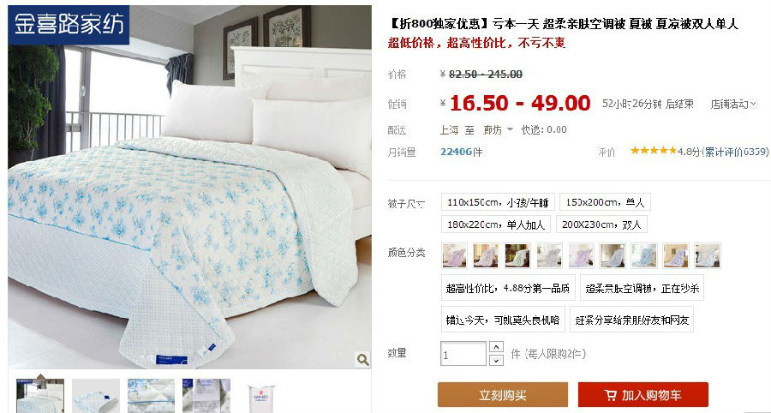The width and height of the screenshot is (771, 413).
Task: Decrease quantity with the down arrow
Action: (x=497, y=361)
